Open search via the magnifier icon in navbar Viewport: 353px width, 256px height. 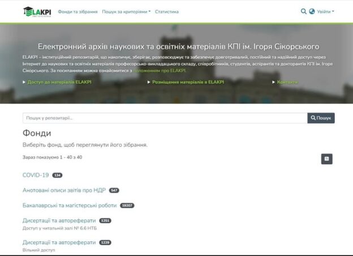click(304, 11)
